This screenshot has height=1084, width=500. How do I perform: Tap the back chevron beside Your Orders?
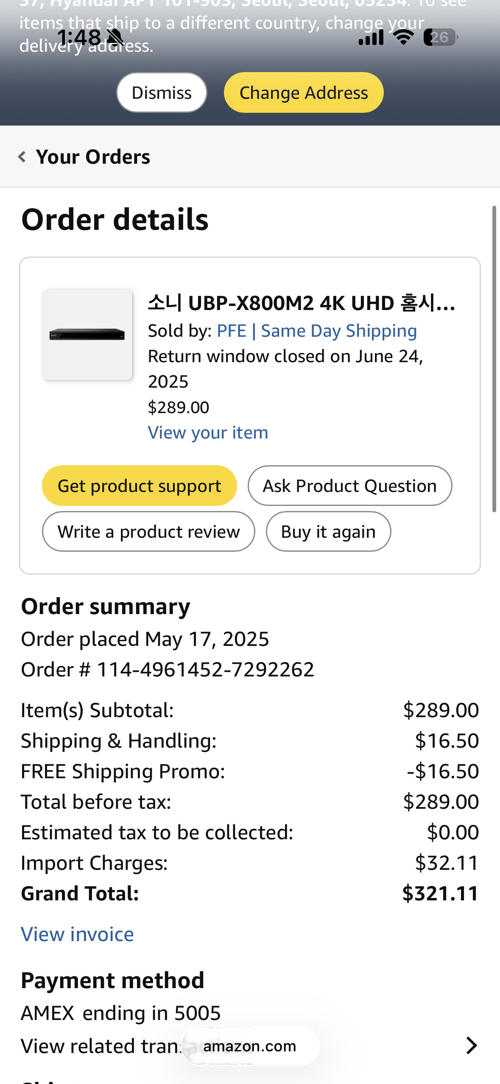(x=22, y=157)
